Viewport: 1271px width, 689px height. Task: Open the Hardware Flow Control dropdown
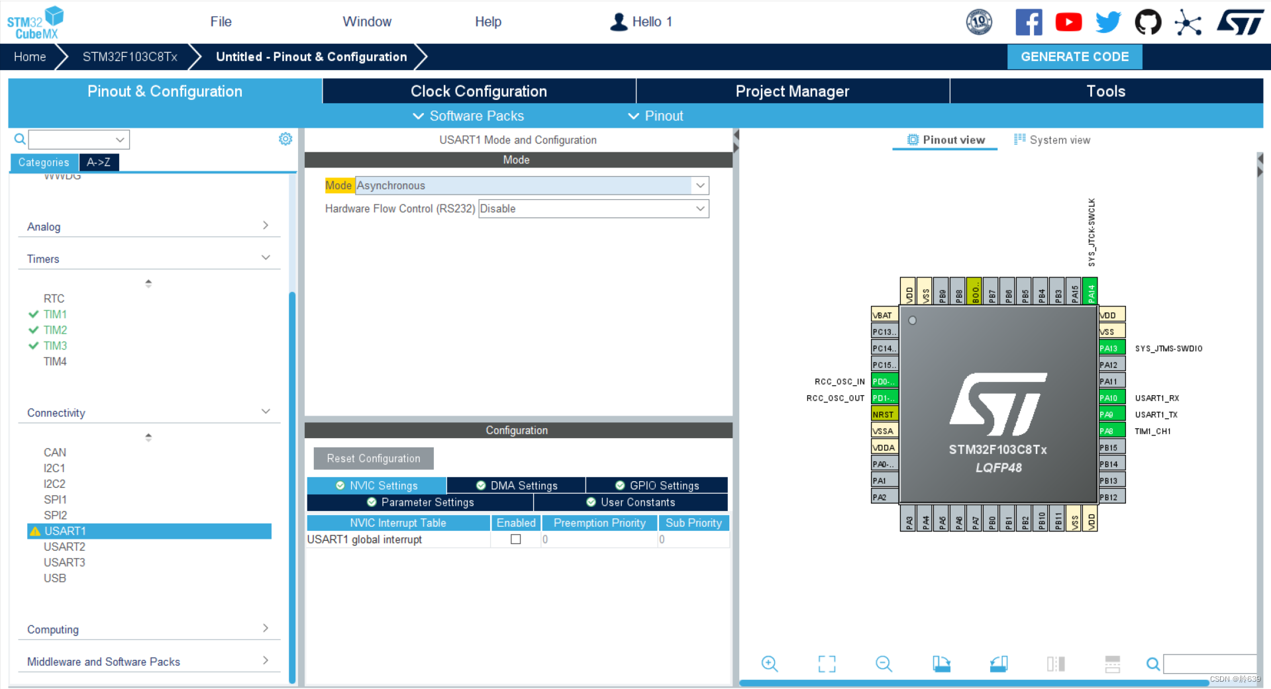click(593, 208)
